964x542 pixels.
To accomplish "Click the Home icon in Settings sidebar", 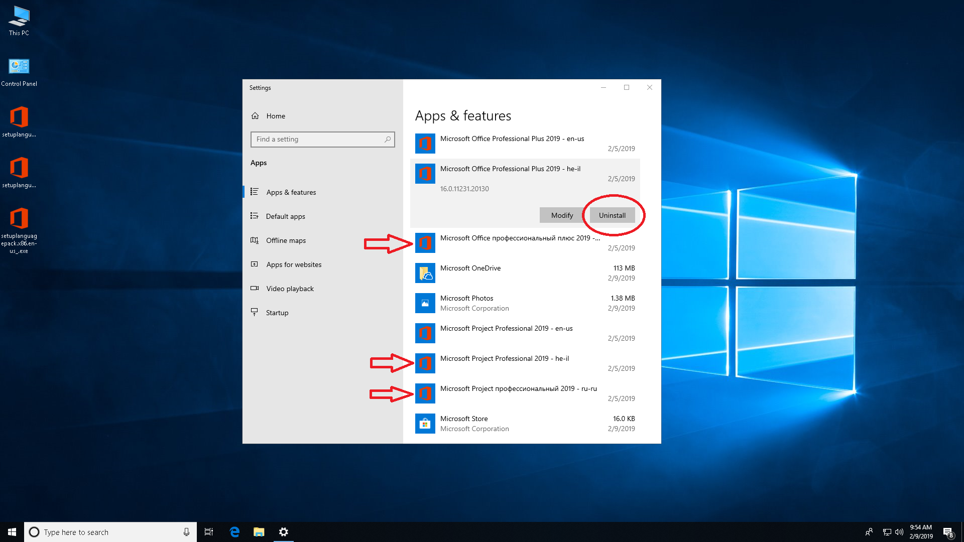I will coord(255,116).
